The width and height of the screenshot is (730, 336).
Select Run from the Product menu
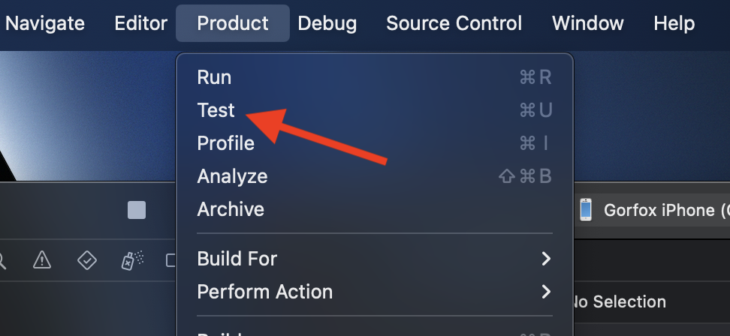click(214, 77)
